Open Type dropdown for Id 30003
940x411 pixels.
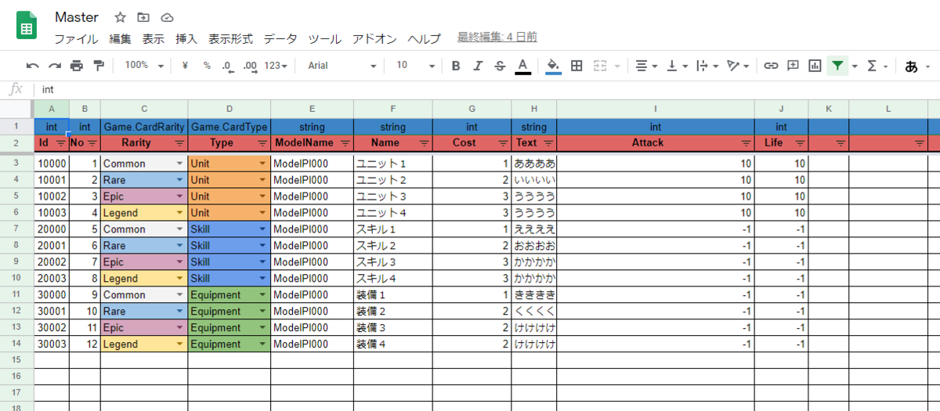click(x=262, y=344)
